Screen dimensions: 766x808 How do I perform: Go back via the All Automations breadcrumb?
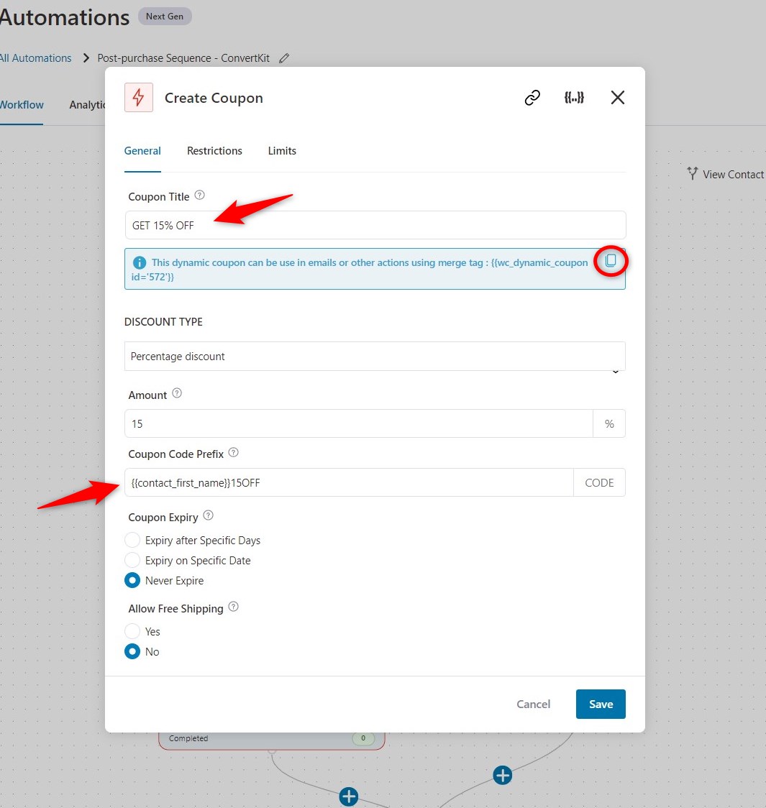(x=36, y=58)
